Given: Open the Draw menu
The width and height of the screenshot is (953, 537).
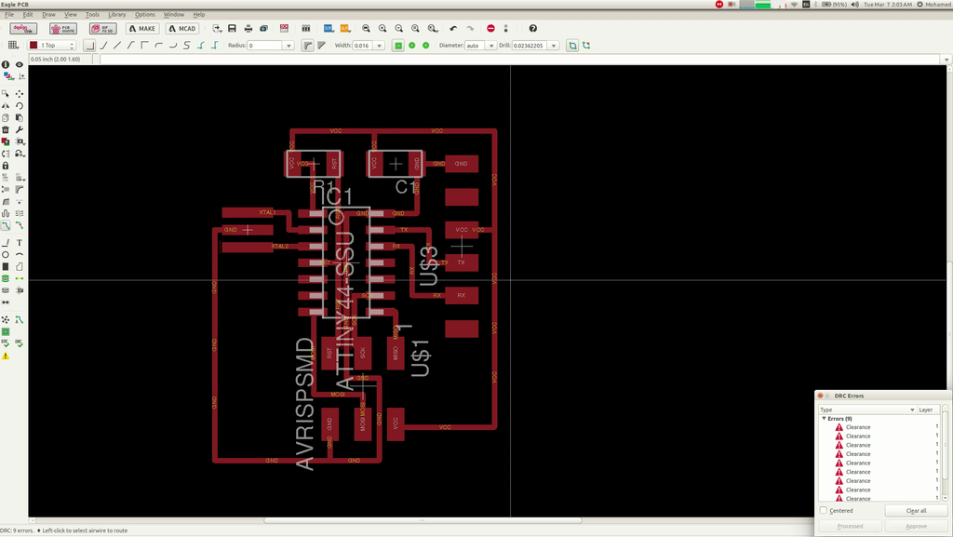Looking at the screenshot, I should (x=48, y=15).
